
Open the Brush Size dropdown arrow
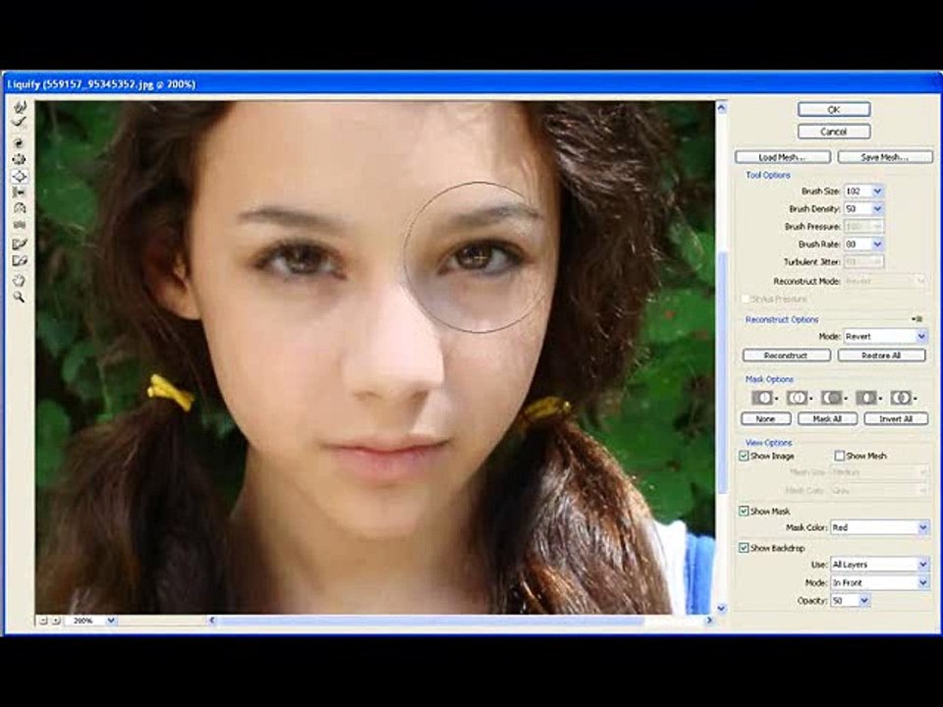point(877,191)
